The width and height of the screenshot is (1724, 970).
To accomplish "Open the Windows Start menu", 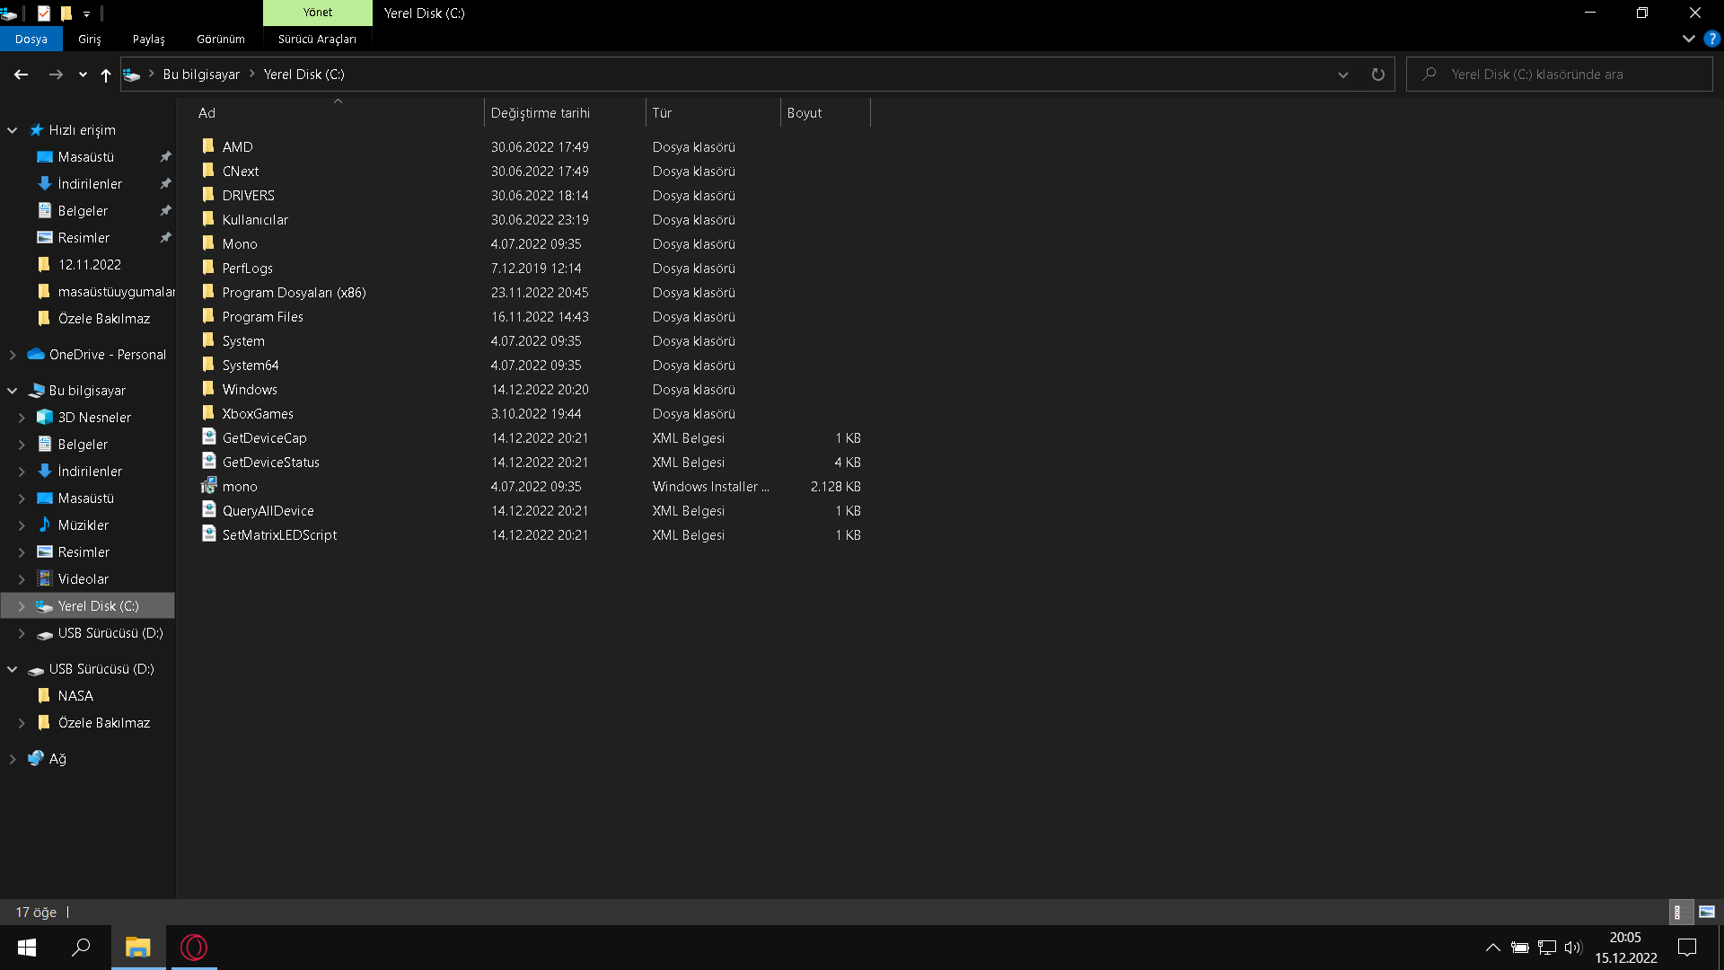I will pos(27,948).
